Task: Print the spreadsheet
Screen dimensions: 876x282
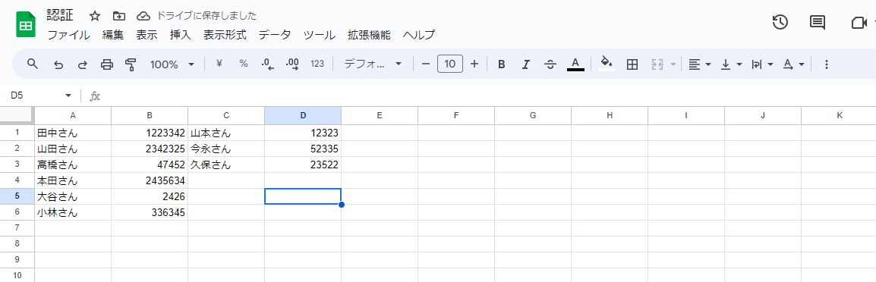Action: (107, 64)
